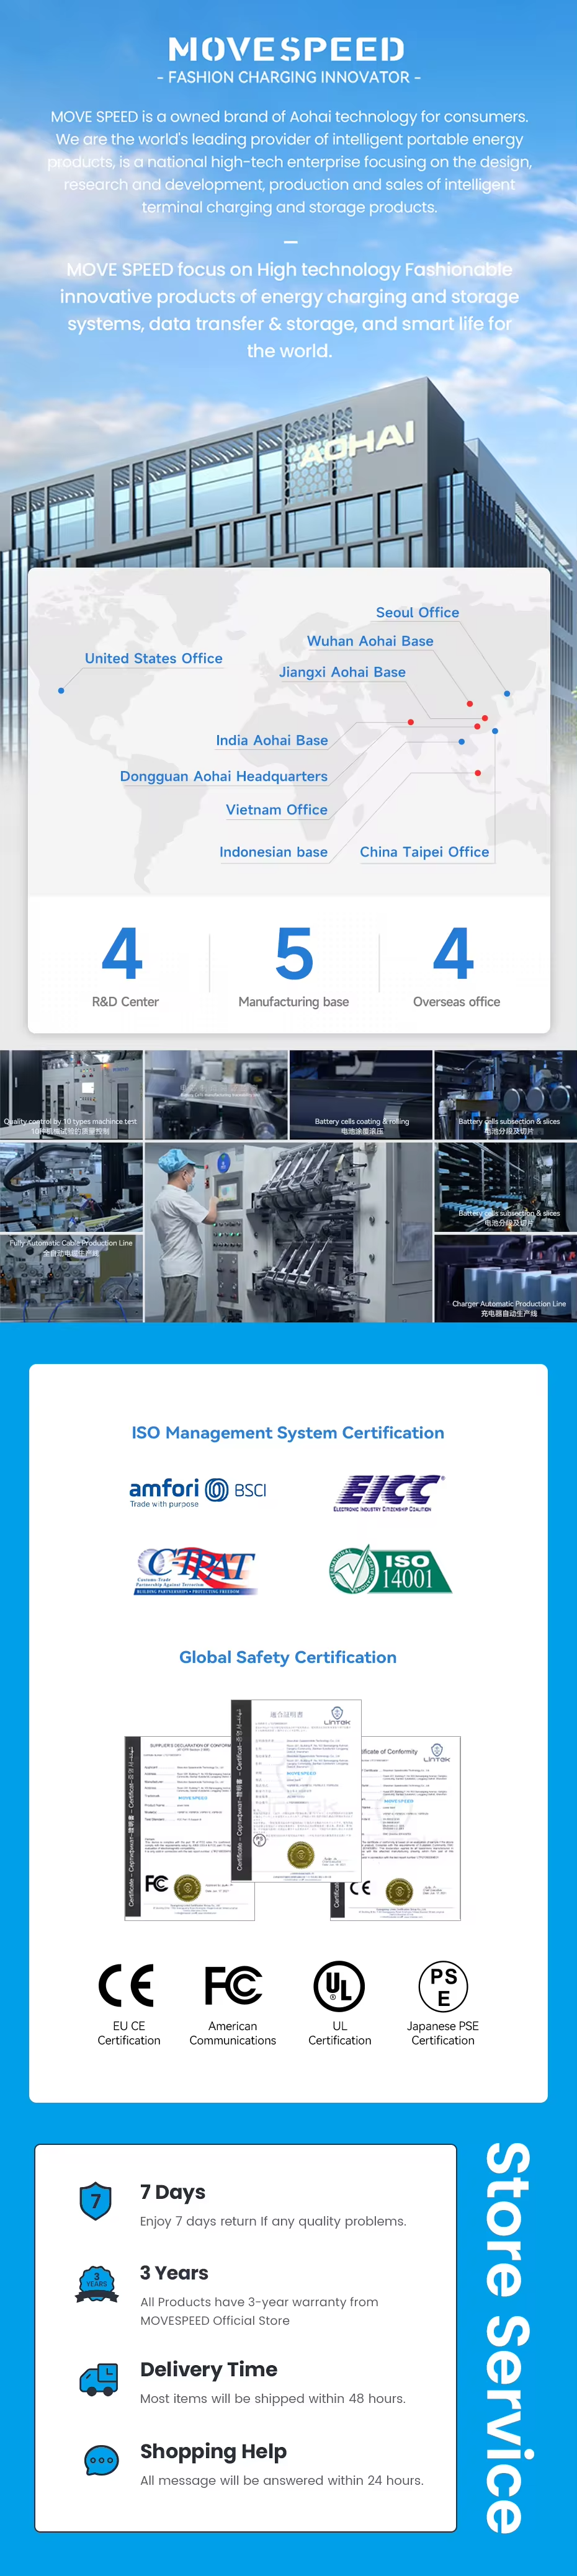The height and width of the screenshot is (2576, 577).
Task: Click the UL certification circle icon
Action: (339, 1986)
